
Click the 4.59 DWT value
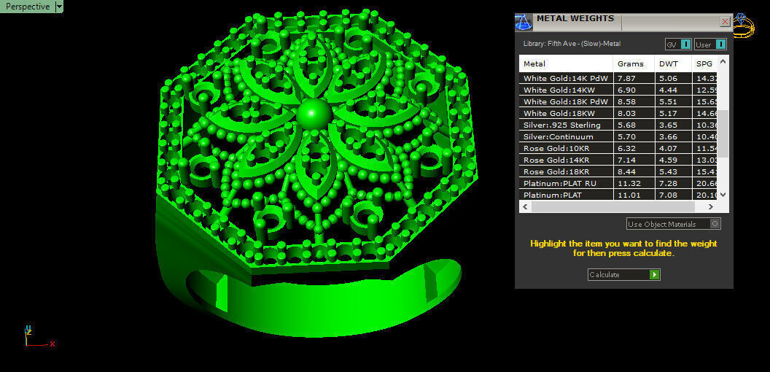667,160
